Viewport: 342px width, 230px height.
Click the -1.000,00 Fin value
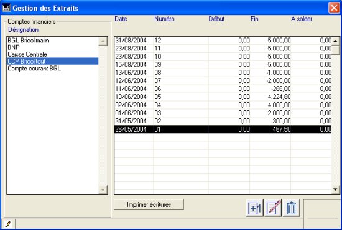(x=279, y=72)
